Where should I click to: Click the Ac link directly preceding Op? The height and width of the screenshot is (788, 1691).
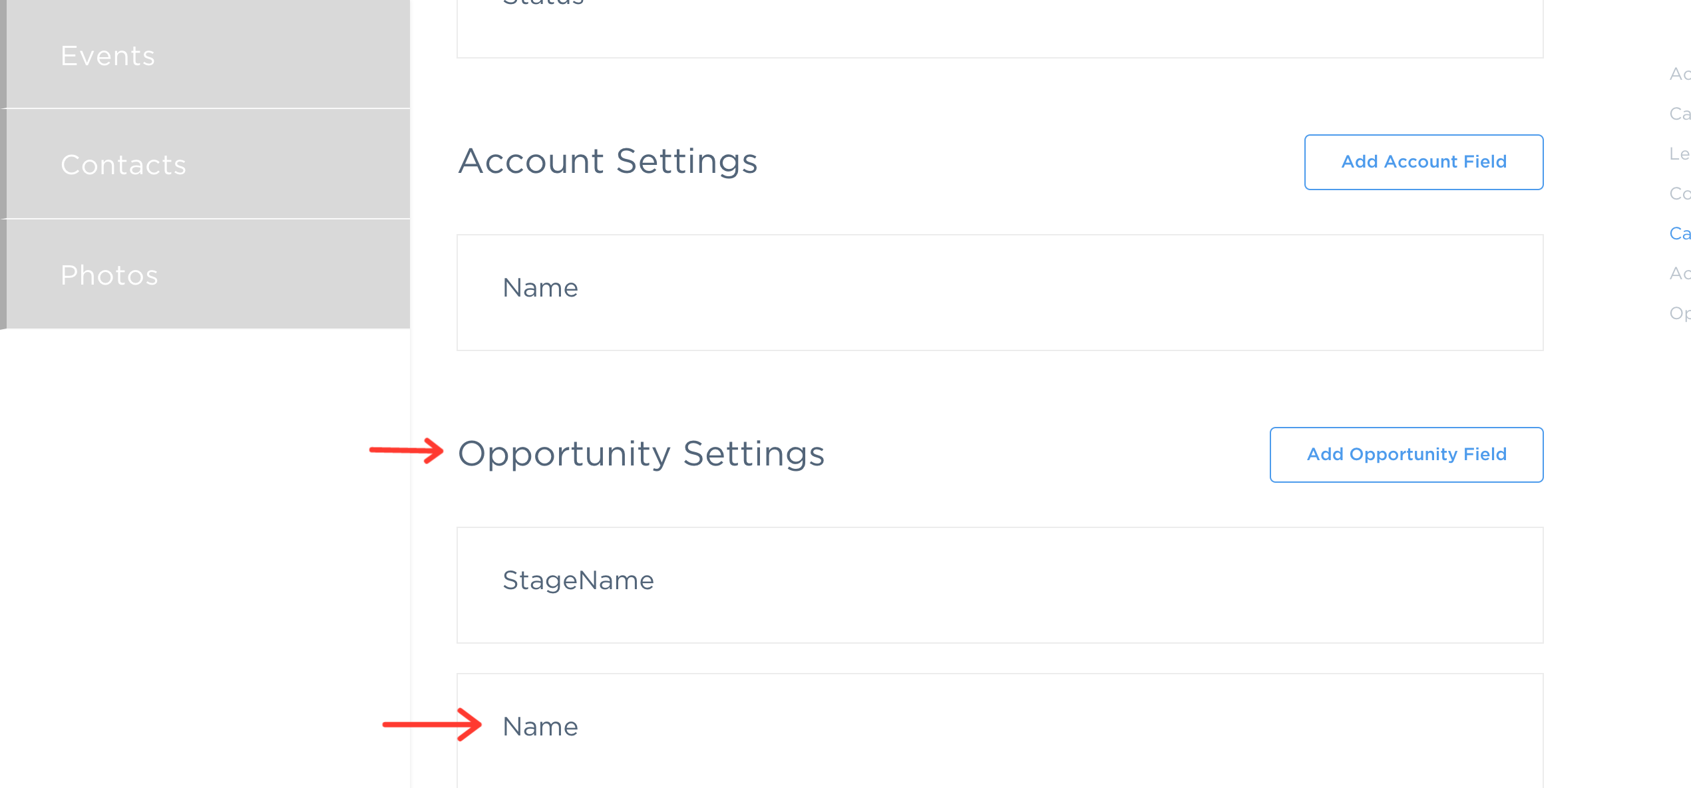click(1680, 274)
